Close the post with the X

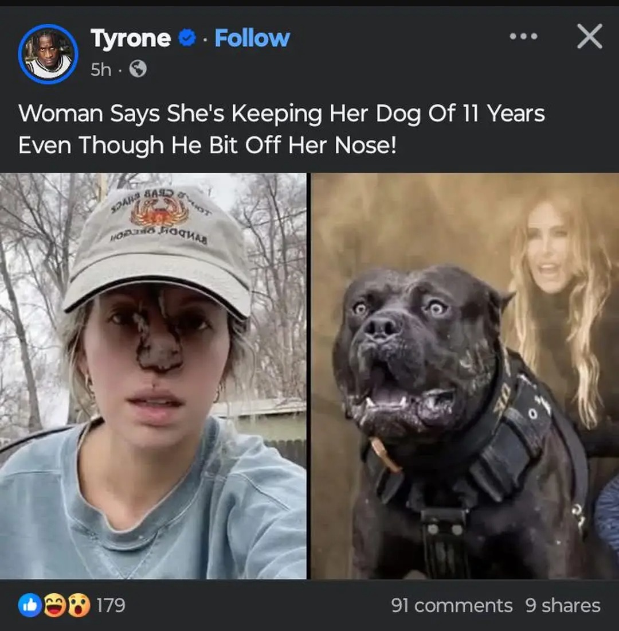pyautogui.click(x=590, y=36)
